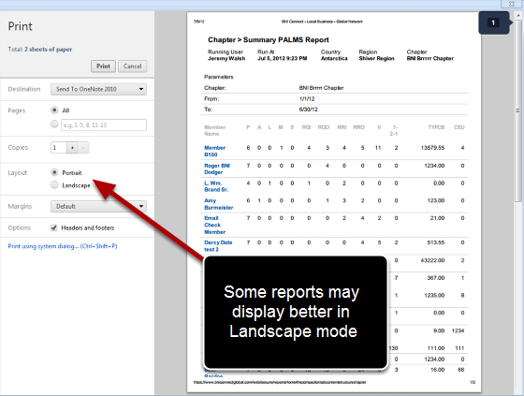Open Print using system dialog link

(x=63, y=246)
